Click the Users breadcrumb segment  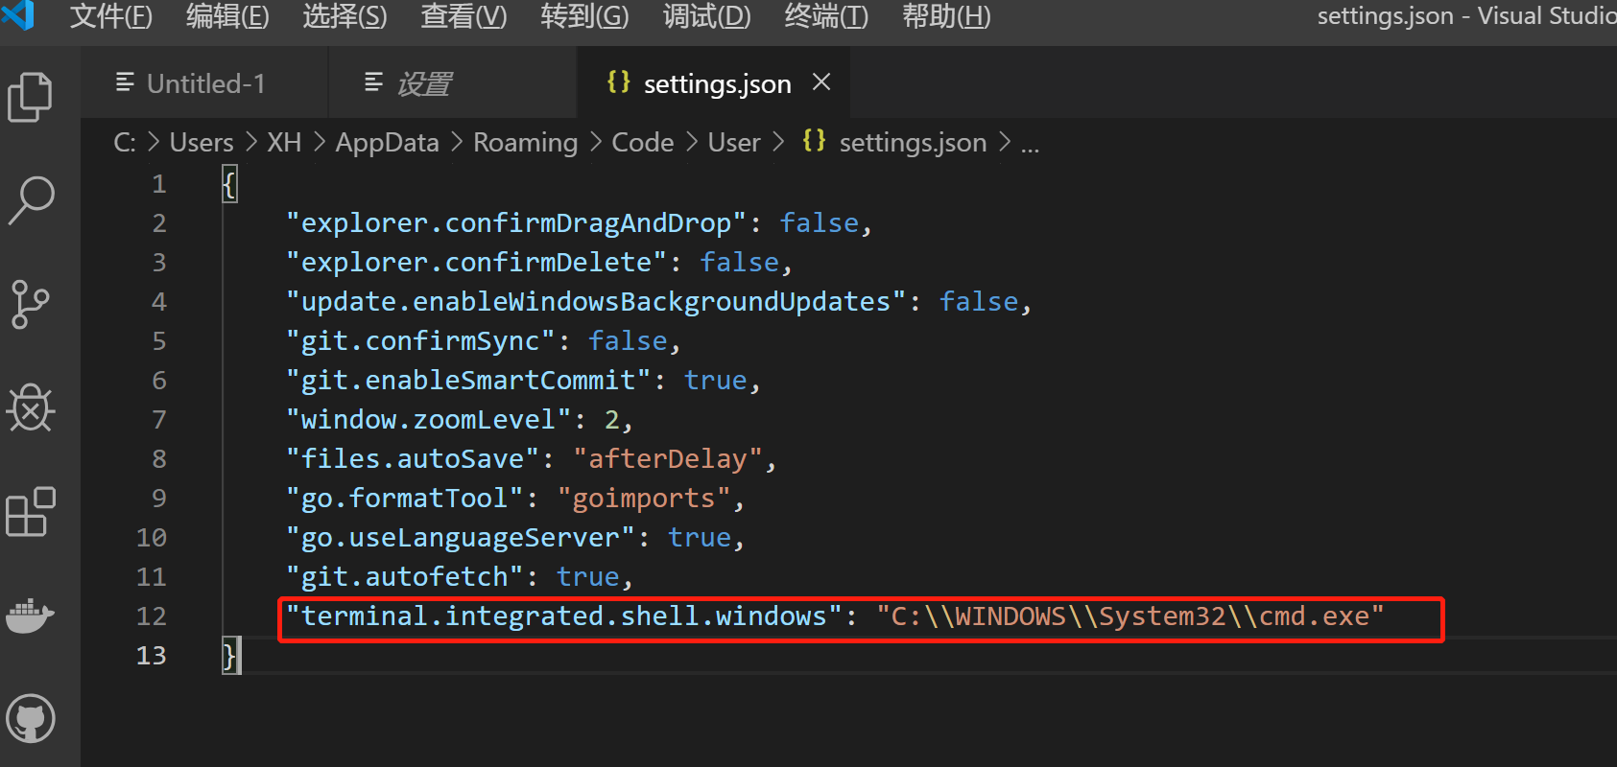tap(202, 142)
